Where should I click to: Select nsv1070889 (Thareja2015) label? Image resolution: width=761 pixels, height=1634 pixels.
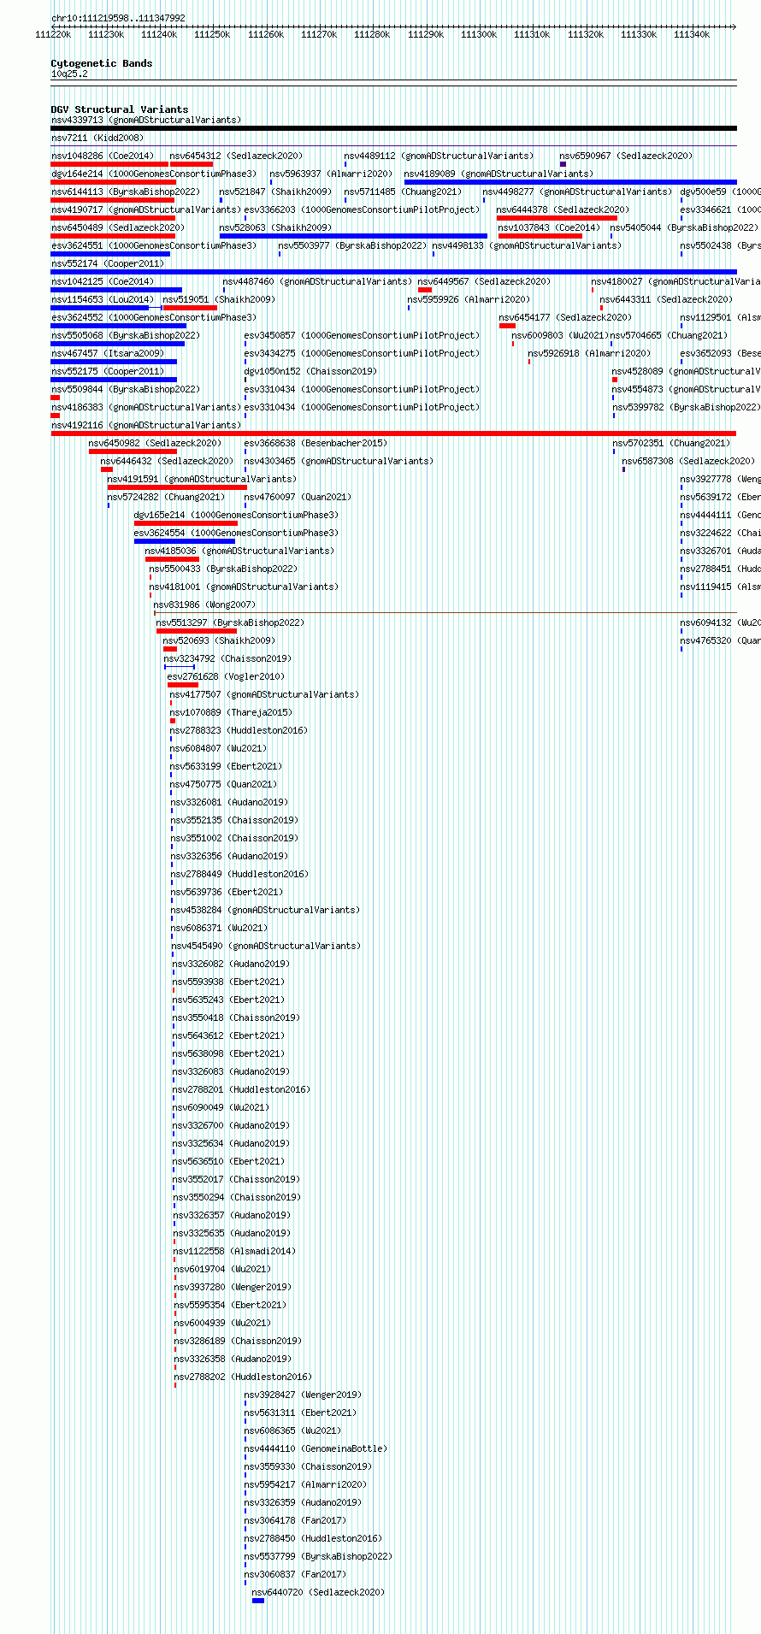click(231, 712)
